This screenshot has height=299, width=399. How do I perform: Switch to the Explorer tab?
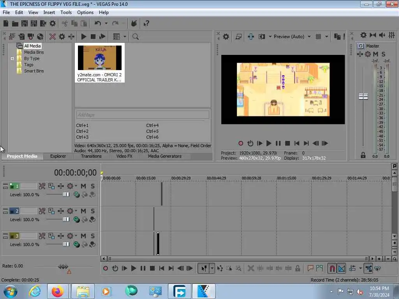click(58, 156)
